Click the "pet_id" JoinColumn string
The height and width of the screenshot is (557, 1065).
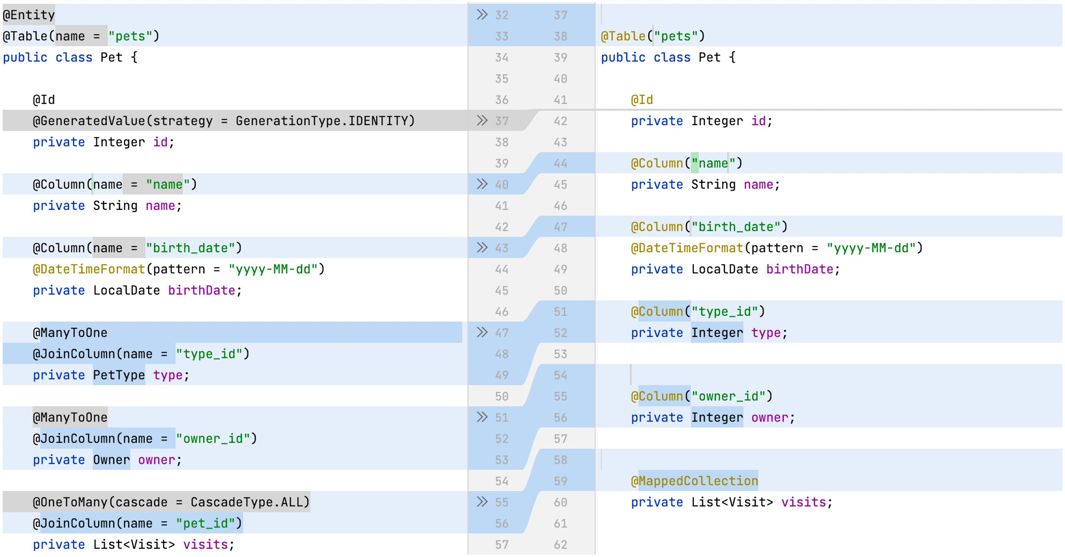pyautogui.click(x=206, y=523)
